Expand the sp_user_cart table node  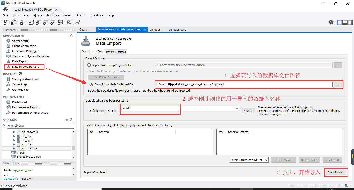(x=14, y=148)
